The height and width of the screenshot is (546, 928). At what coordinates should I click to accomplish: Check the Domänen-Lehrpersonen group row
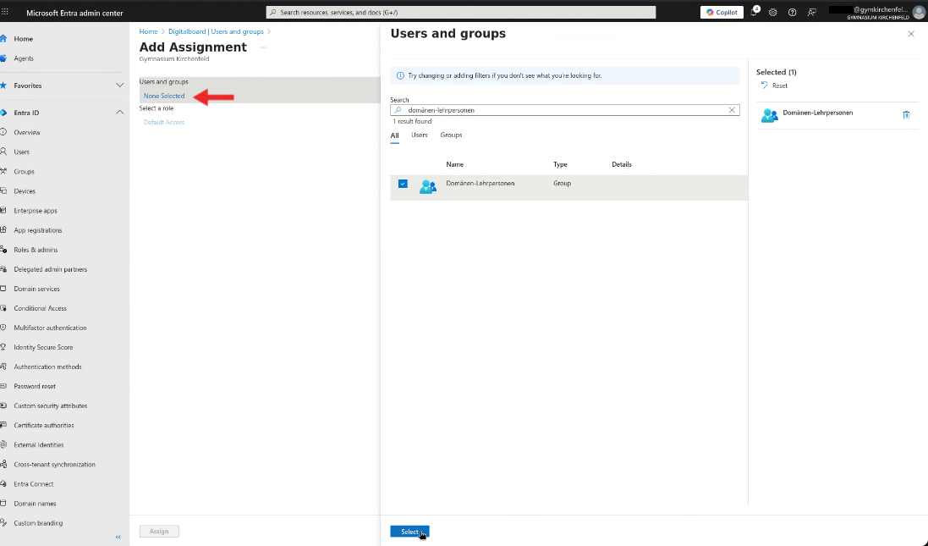click(403, 184)
